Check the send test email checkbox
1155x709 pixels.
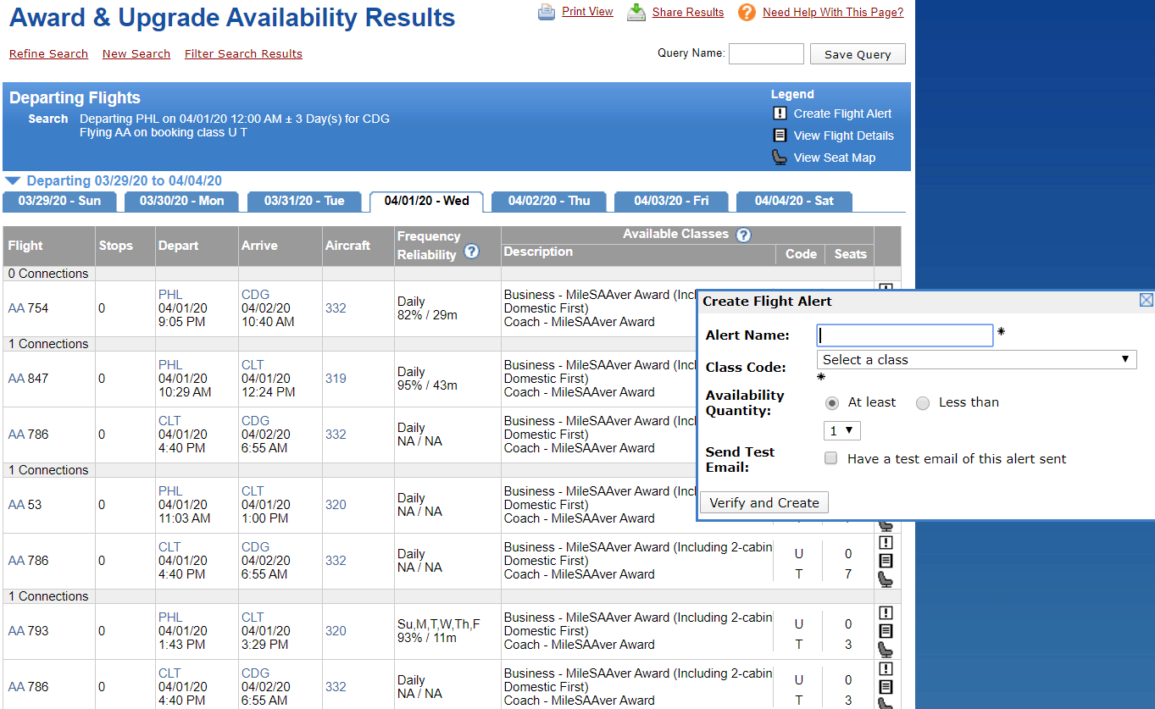coord(831,458)
